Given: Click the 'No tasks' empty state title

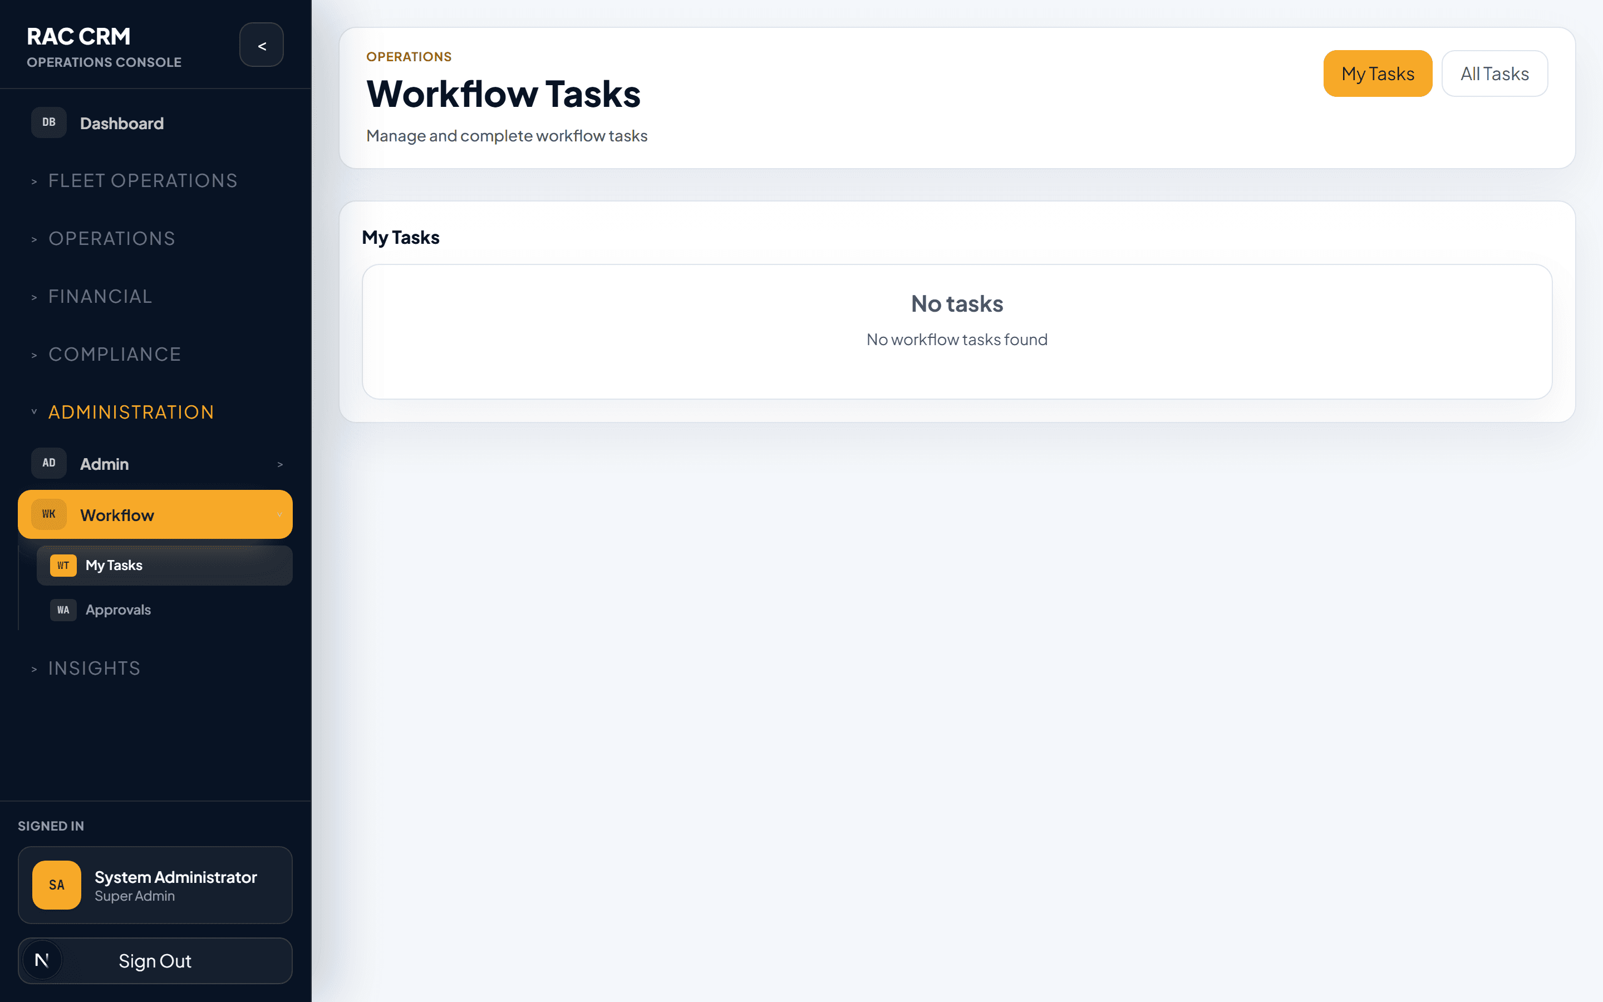Looking at the screenshot, I should [x=956, y=303].
